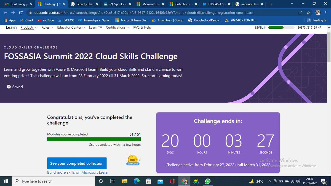Open Chrome three-dot menu
Screen dimensions: 331x186
coord(326,13)
